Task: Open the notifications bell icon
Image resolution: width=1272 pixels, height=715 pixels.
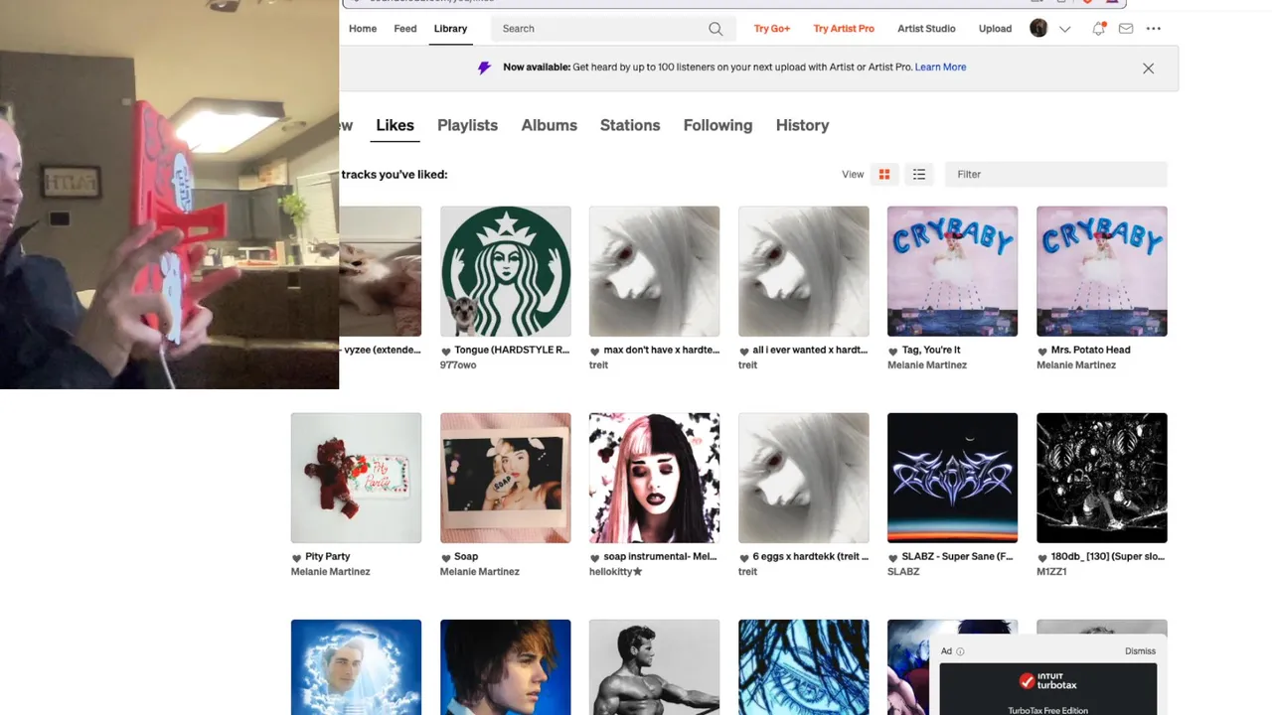Action: (x=1098, y=29)
